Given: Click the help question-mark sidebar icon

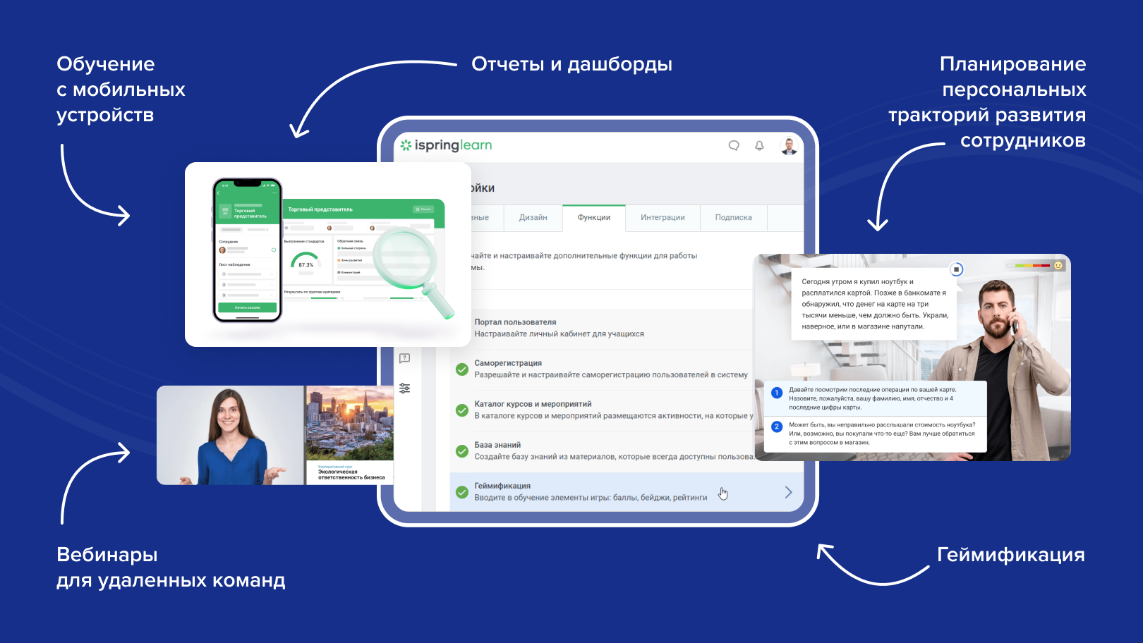Looking at the screenshot, I should click(404, 358).
